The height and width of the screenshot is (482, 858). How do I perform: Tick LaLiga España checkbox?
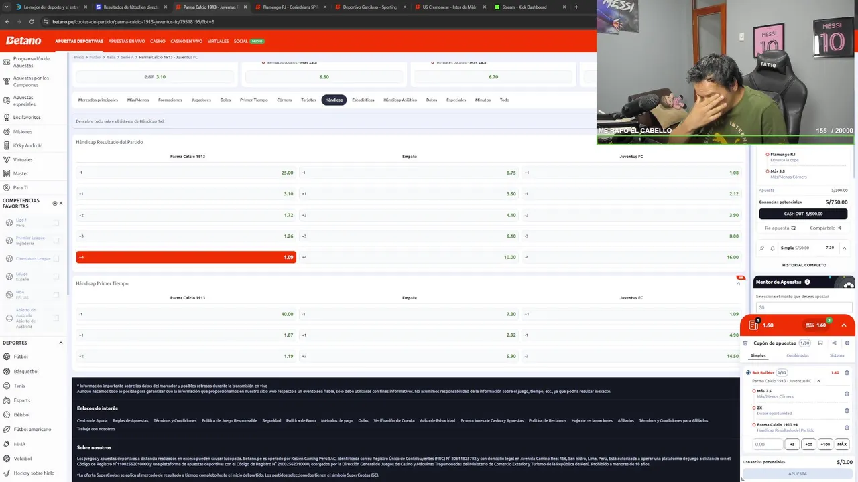point(56,276)
